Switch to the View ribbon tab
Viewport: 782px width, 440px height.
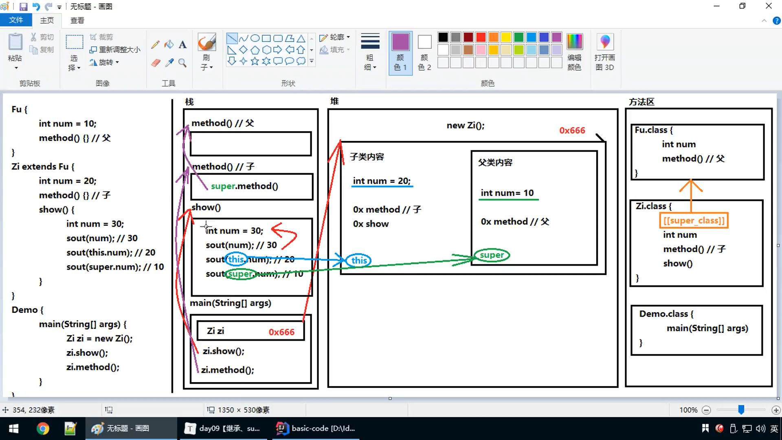[x=77, y=20]
